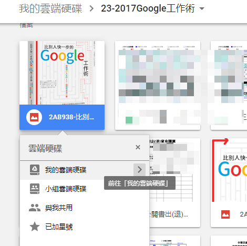Select the Google 工作術 book cover thumbnail
247x246 pixels.
62,73
